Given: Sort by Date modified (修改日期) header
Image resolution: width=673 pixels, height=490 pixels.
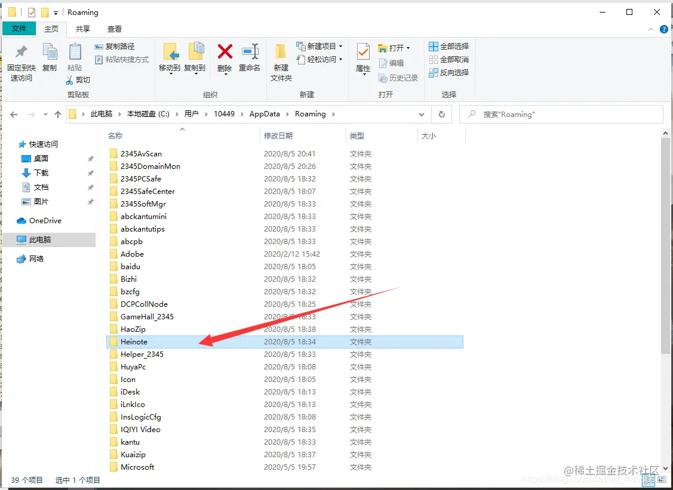Looking at the screenshot, I should (278, 135).
